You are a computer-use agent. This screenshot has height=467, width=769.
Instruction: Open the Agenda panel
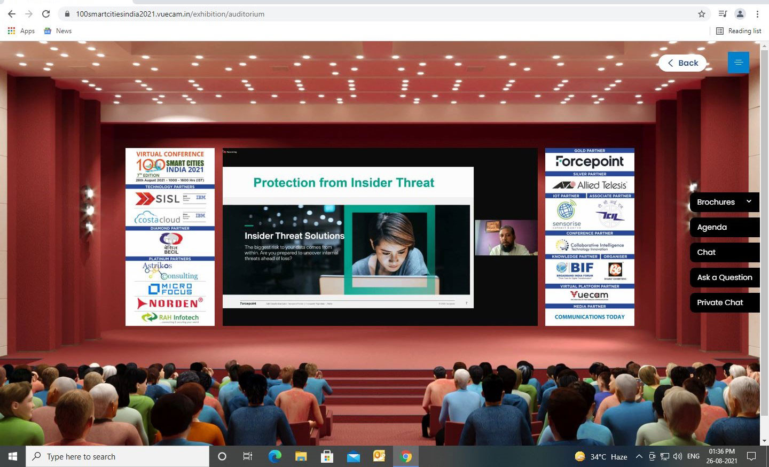point(724,227)
